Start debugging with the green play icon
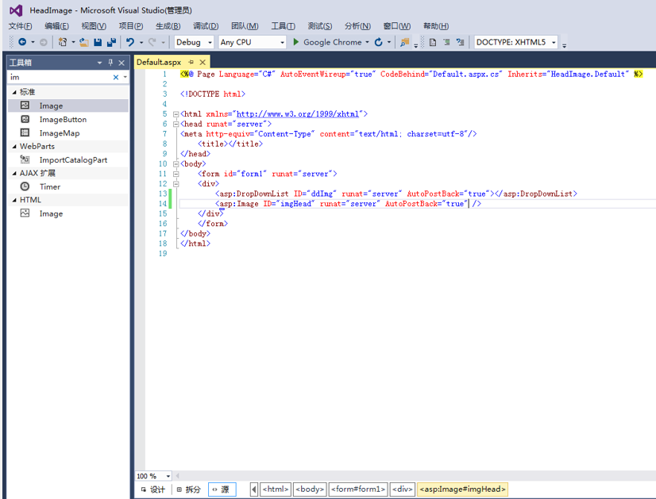Image resolution: width=656 pixels, height=499 pixels. [x=295, y=42]
